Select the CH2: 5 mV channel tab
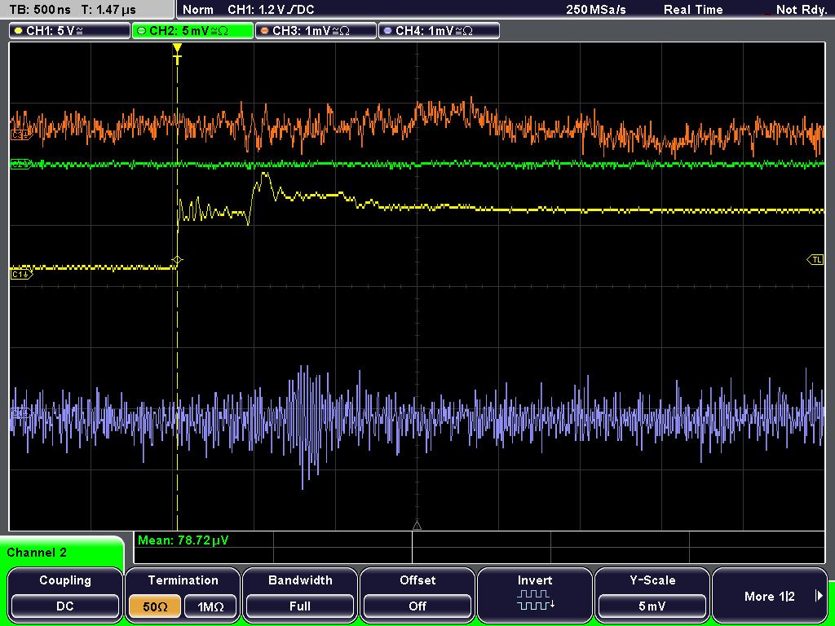Viewport: 835px width, 626px height. pyautogui.click(x=192, y=31)
